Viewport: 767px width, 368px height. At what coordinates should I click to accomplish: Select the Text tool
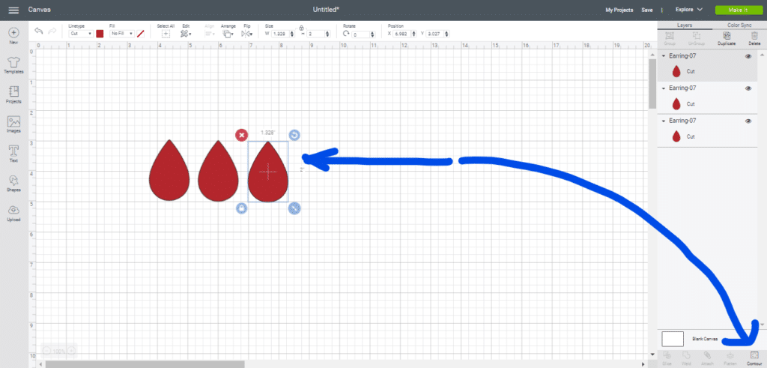pyautogui.click(x=13, y=152)
